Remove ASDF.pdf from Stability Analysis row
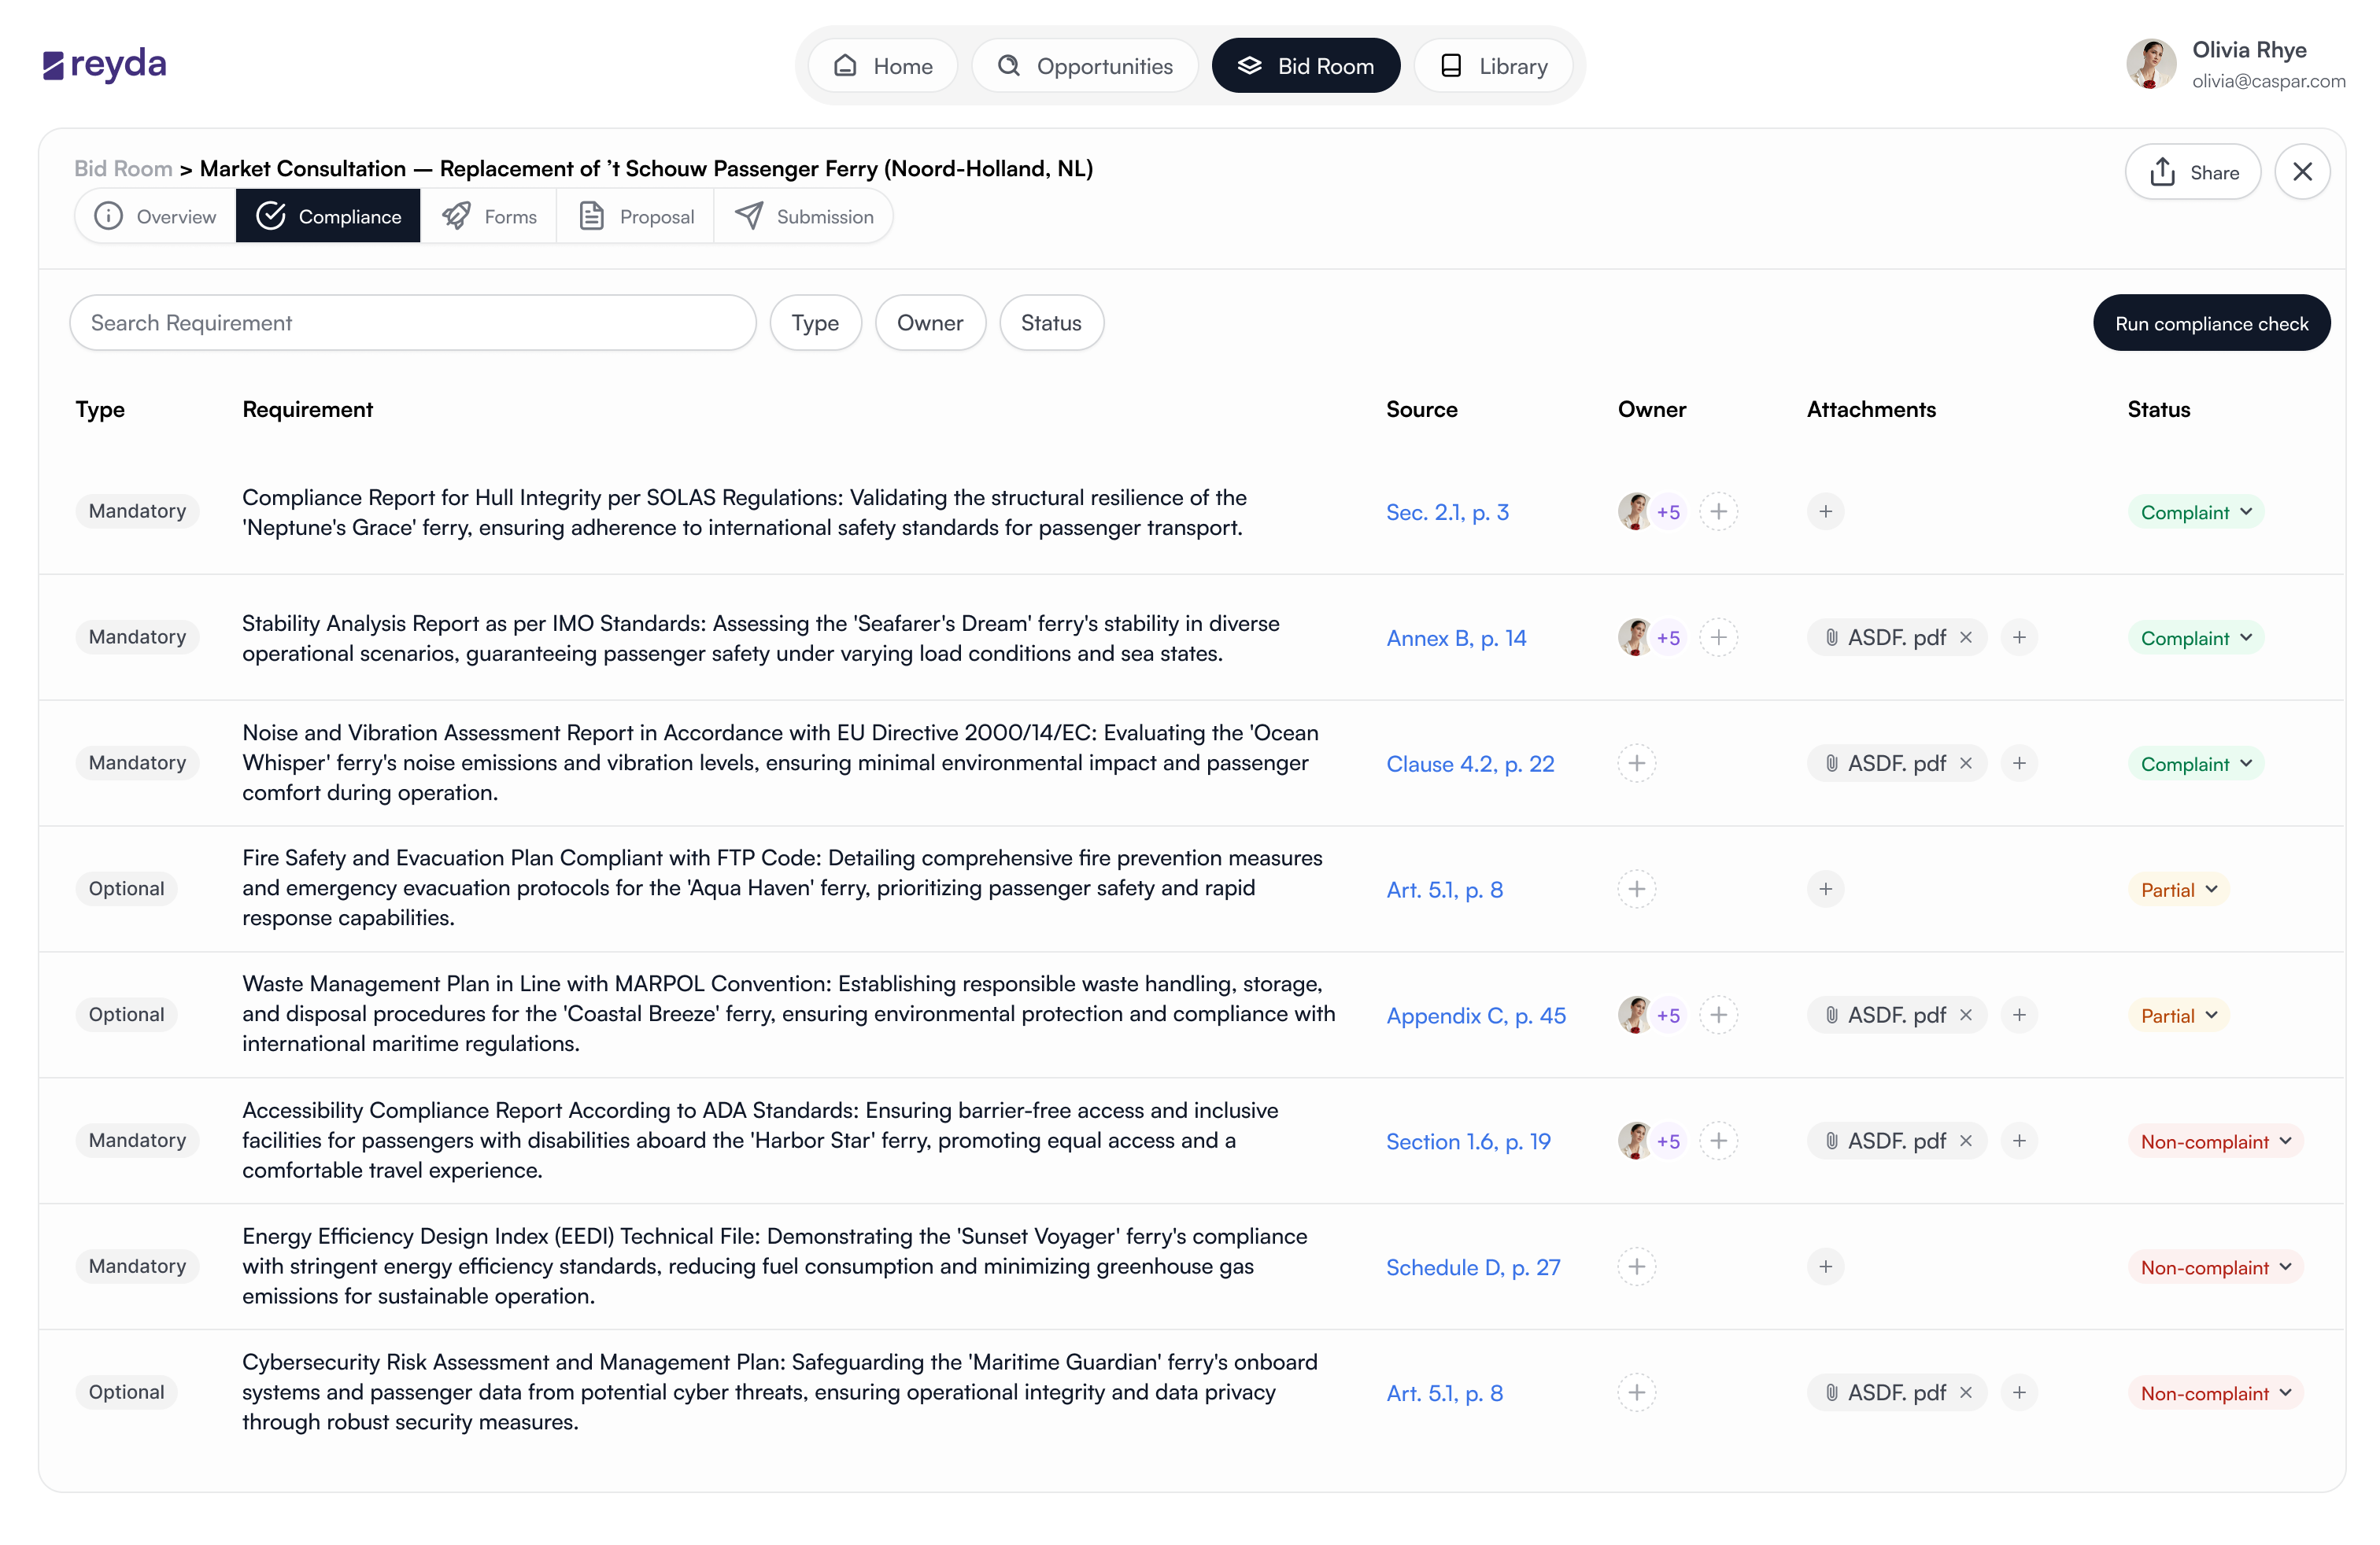Viewport: 2380px width, 1545px height. (1966, 637)
